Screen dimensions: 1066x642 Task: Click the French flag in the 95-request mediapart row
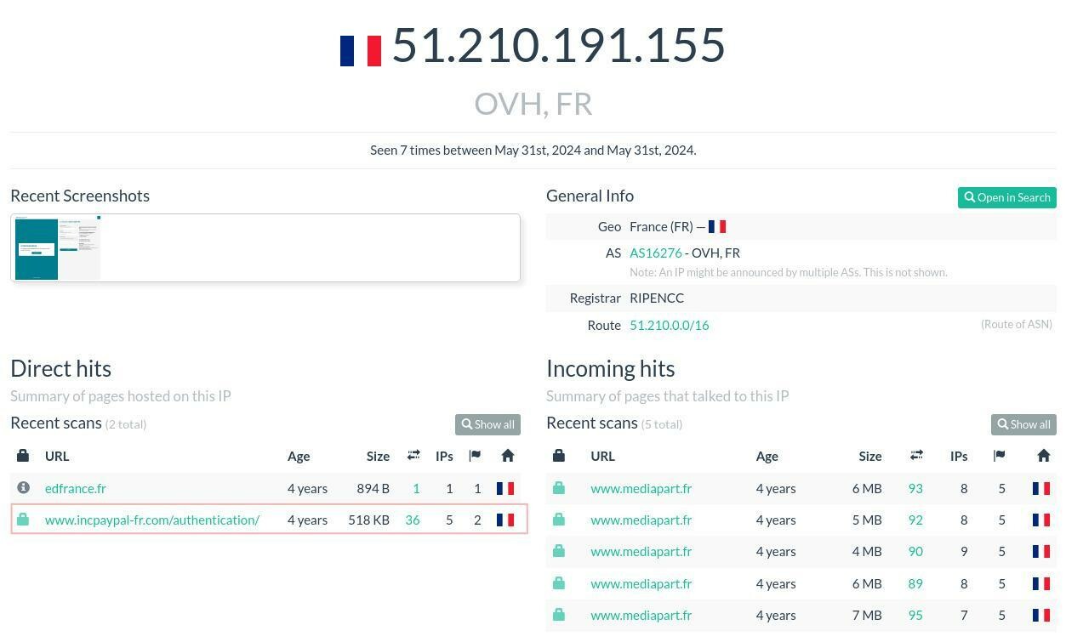tap(1041, 616)
